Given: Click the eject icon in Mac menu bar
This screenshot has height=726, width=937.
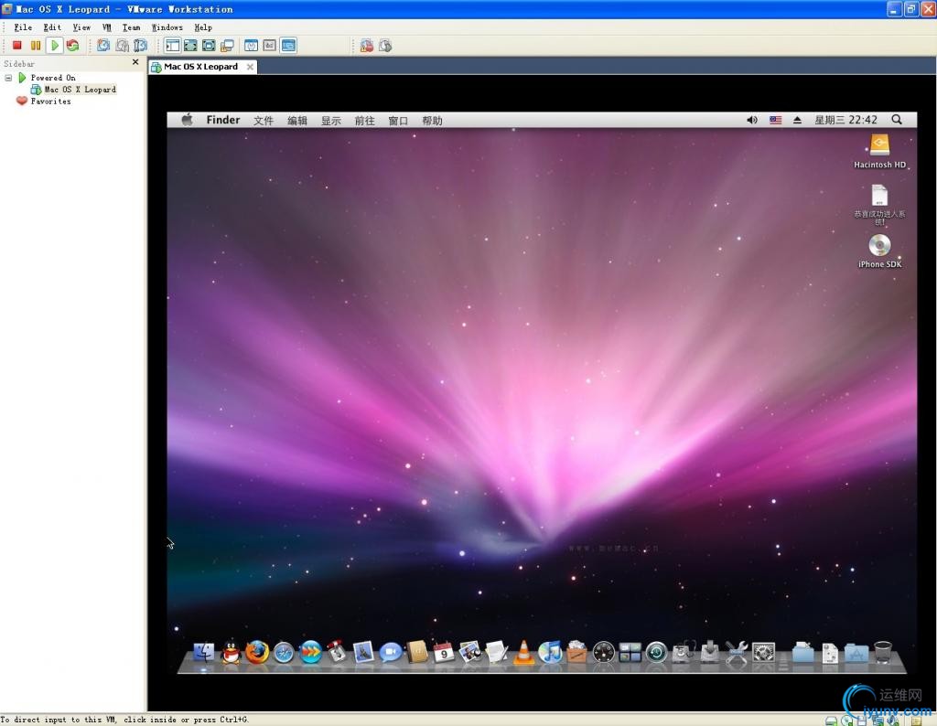Looking at the screenshot, I should pos(797,120).
